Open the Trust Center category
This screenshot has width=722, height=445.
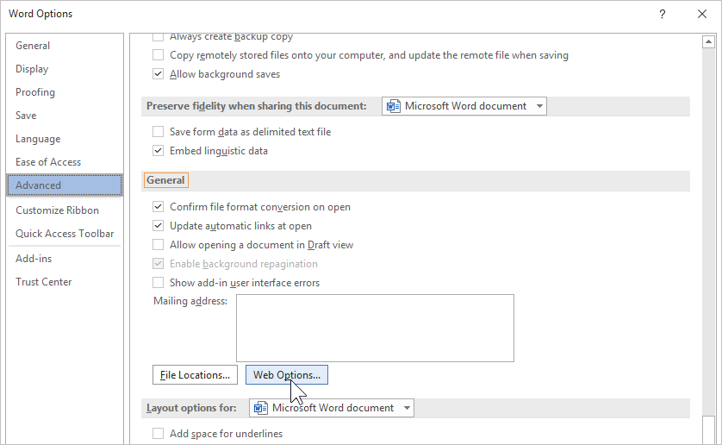pos(43,282)
